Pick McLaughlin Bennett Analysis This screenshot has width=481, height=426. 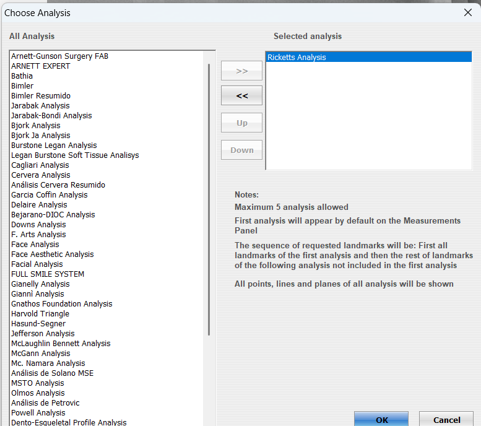pyautogui.click(x=61, y=343)
